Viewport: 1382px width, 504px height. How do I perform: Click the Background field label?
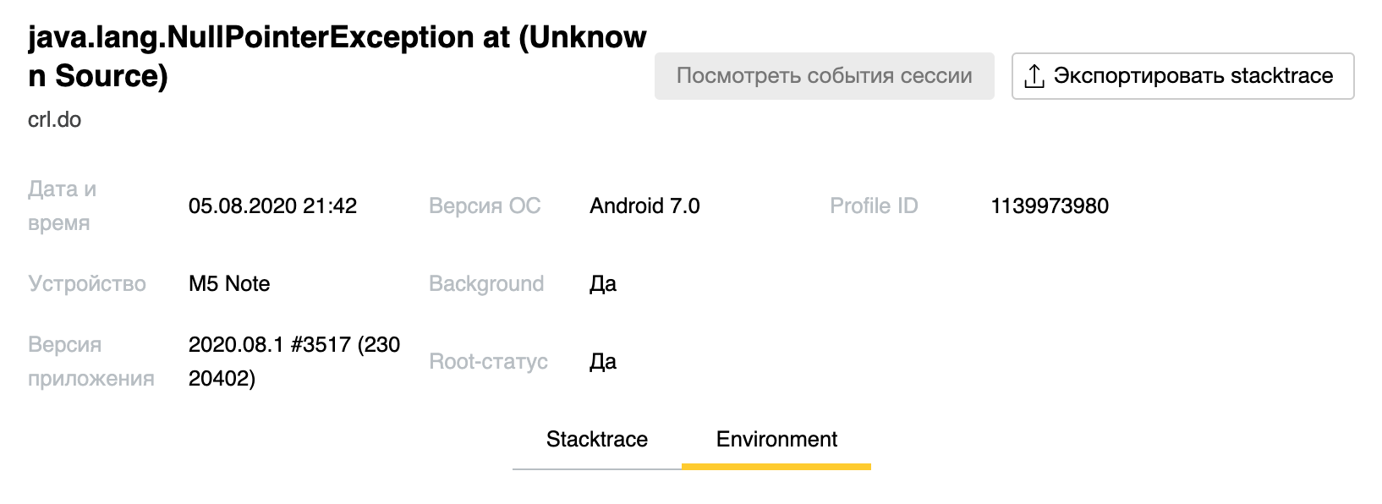click(486, 284)
